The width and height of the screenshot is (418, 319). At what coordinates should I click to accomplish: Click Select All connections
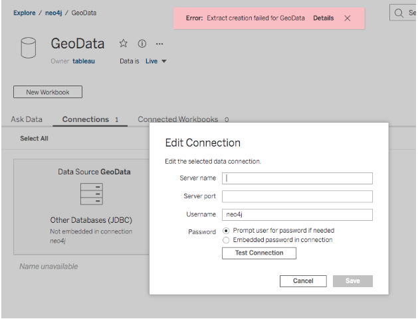(34, 139)
